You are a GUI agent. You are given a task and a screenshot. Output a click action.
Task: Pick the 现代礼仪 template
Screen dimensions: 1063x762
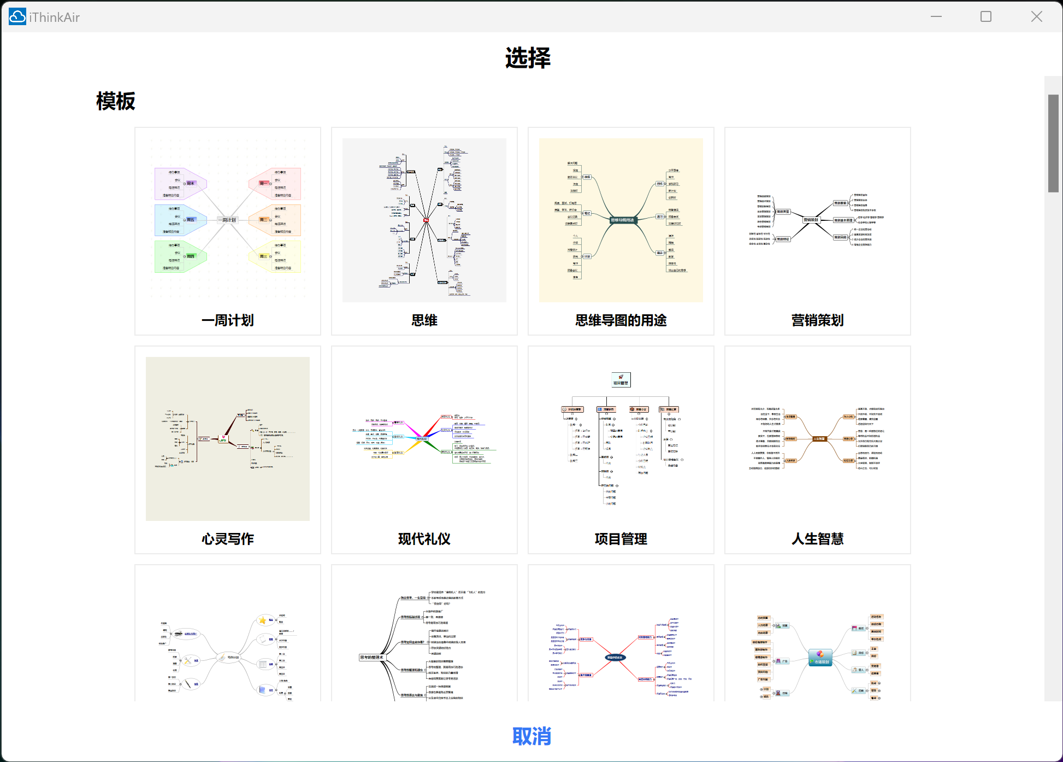tap(424, 448)
